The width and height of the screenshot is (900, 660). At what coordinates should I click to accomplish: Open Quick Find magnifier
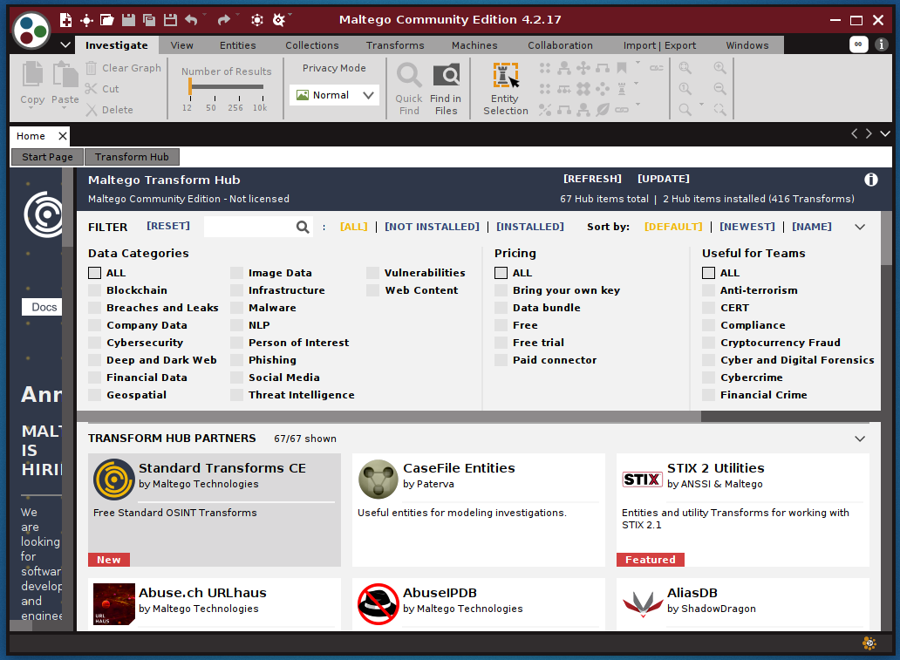click(x=408, y=76)
